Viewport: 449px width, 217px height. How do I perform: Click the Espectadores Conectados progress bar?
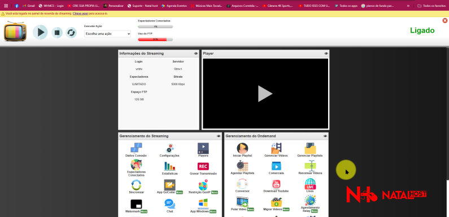click(155, 26)
